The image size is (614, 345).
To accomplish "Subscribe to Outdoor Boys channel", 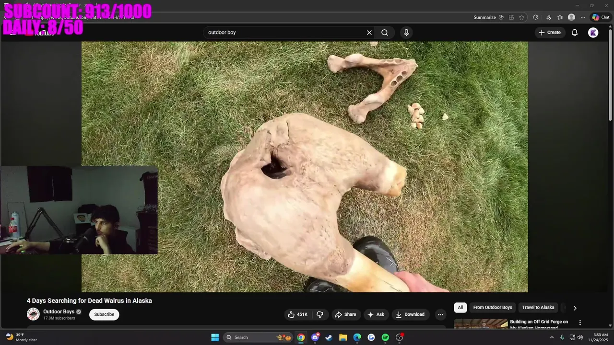I will pos(104,314).
